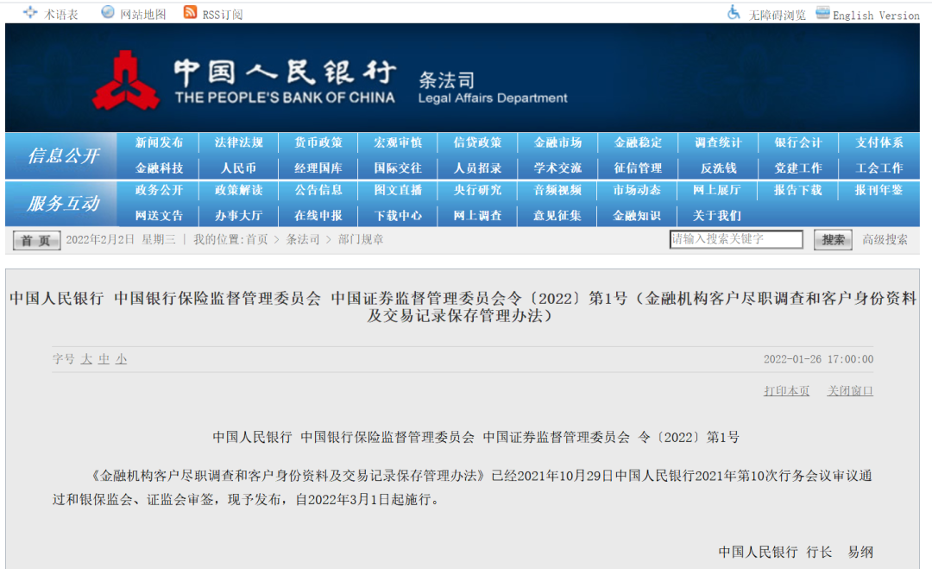Click the People's Bank of China logo

click(x=125, y=80)
